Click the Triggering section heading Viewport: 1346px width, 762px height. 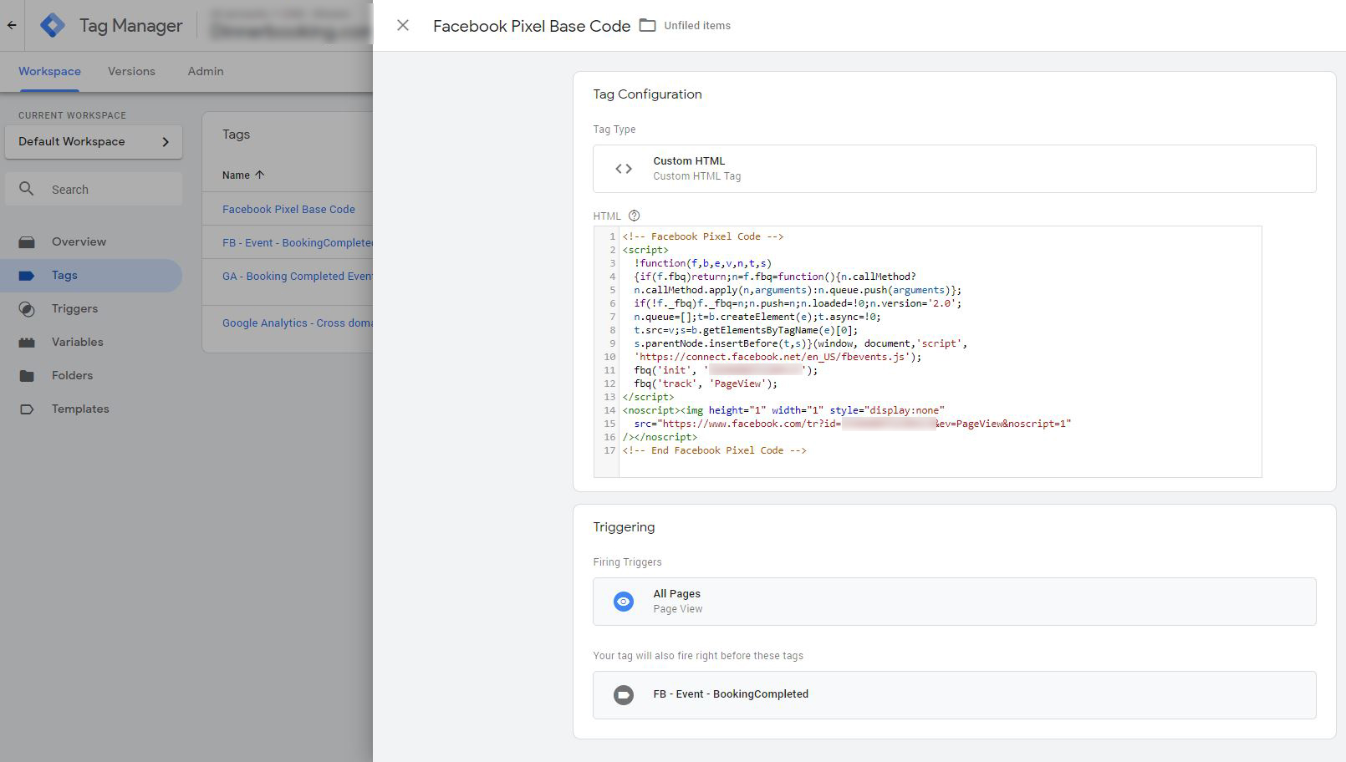coord(624,527)
